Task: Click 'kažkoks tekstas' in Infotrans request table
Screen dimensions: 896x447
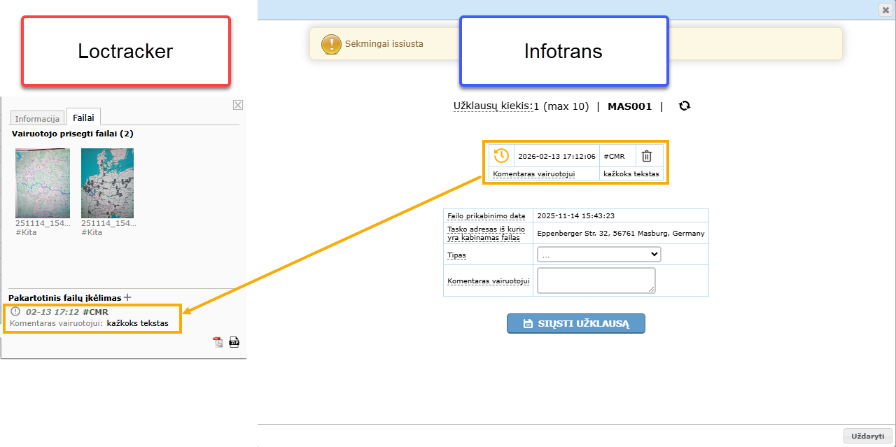Action: [631, 173]
